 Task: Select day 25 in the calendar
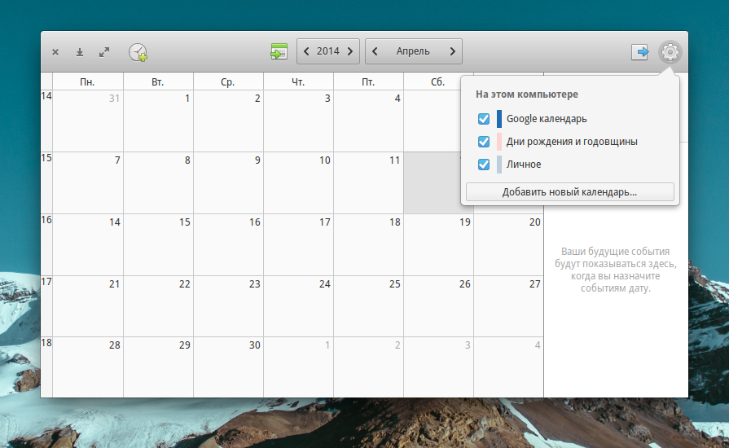coord(369,307)
